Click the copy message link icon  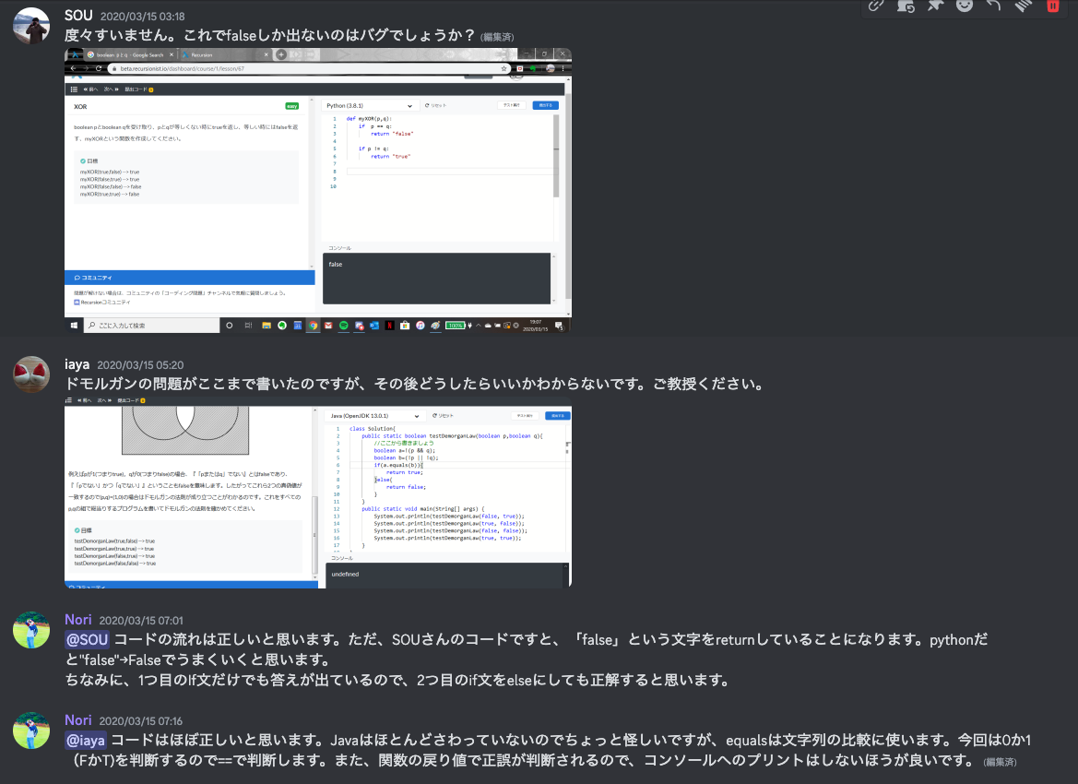click(x=876, y=6)
